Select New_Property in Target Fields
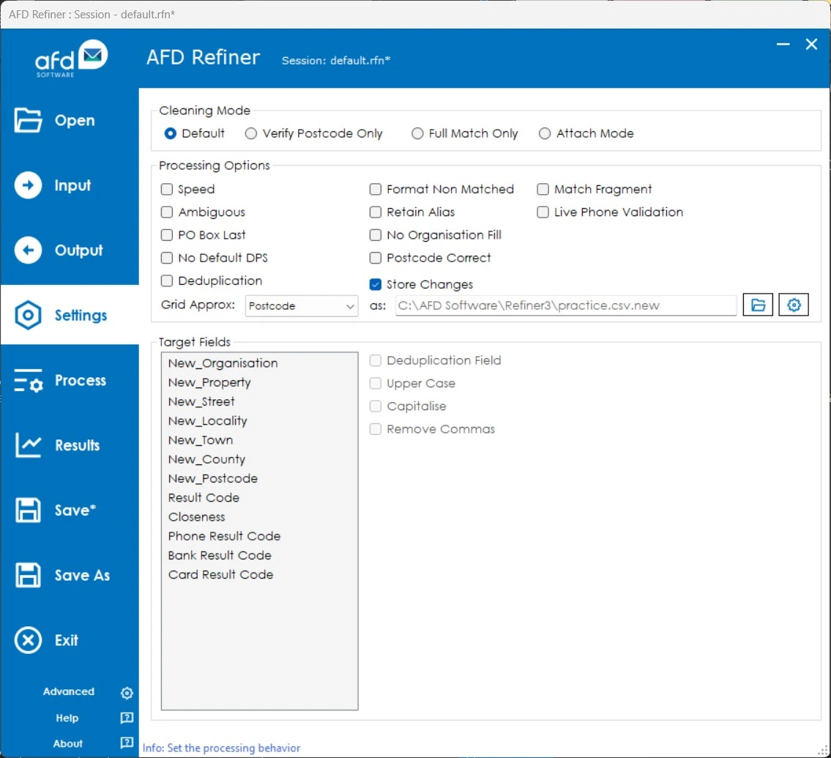 tap(259, 383)
